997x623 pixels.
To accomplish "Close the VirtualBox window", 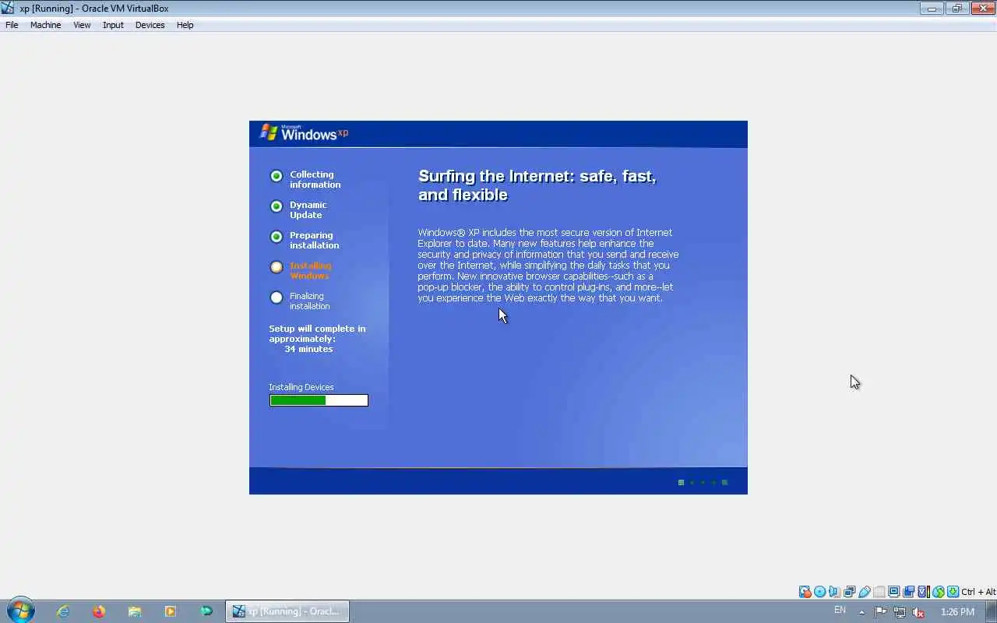I will pos(982,9).
